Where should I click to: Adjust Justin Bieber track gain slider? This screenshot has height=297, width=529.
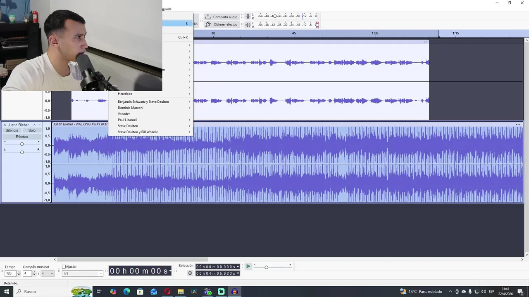tap(22, 144)
